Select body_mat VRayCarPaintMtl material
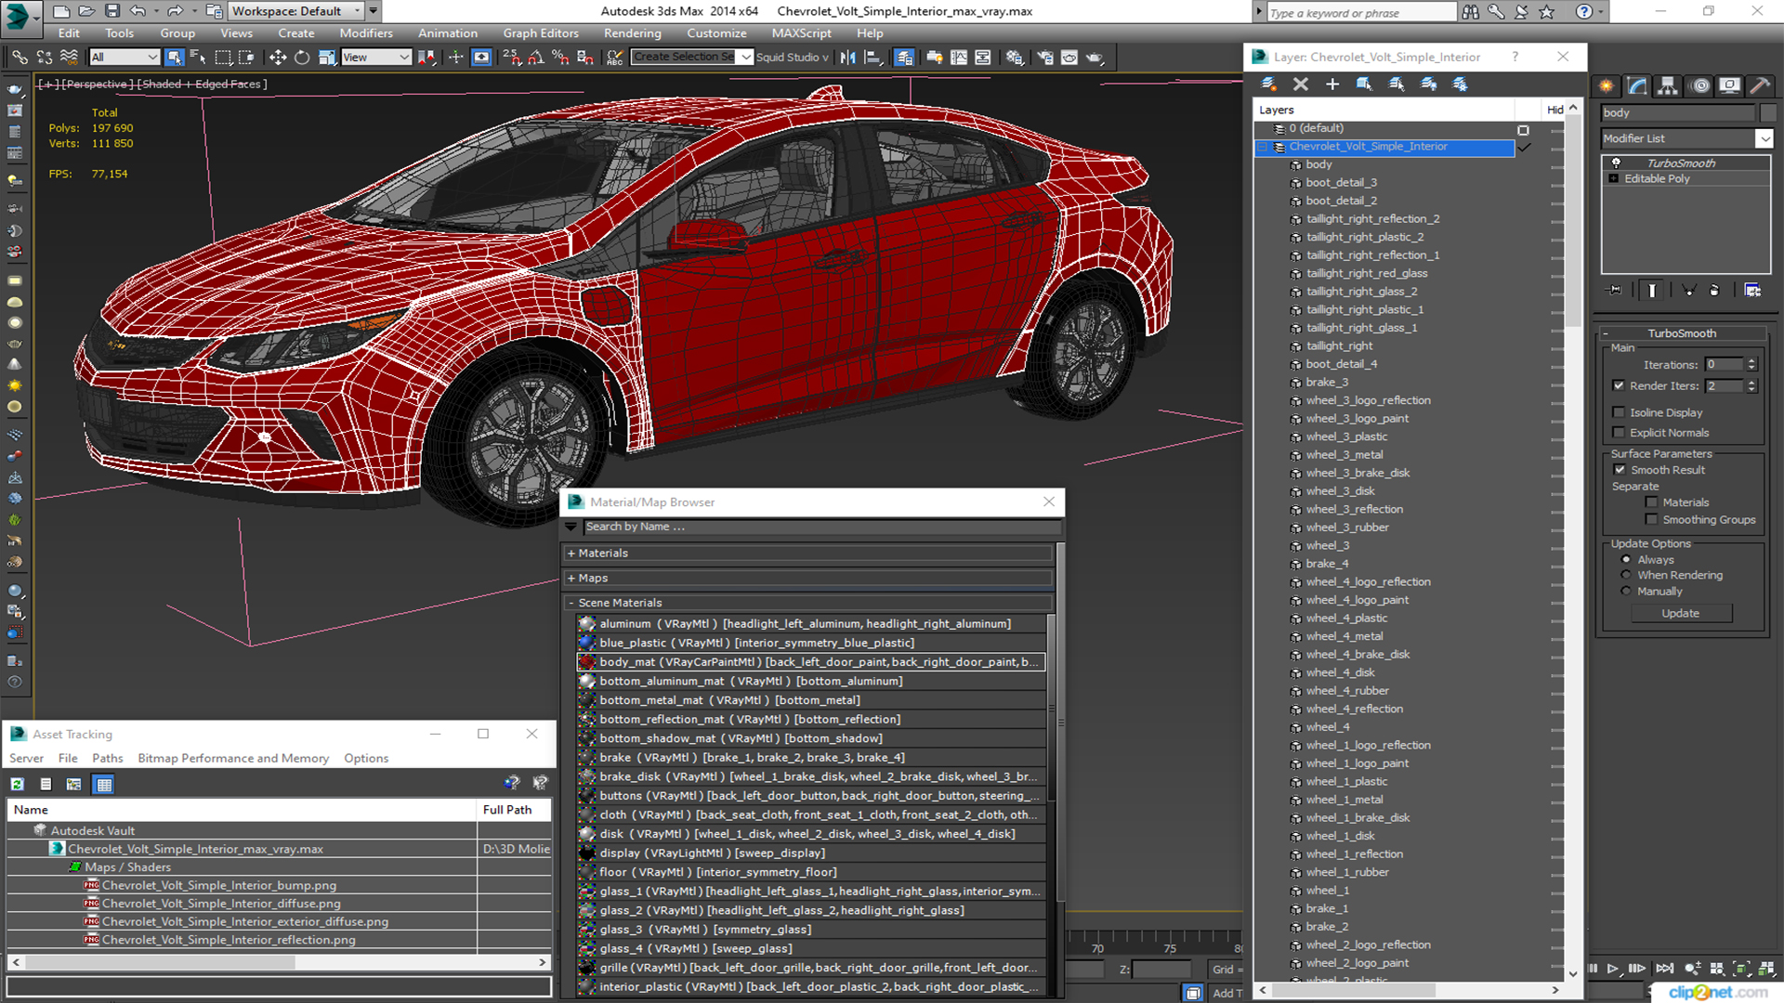Image resolution: width=1784 pixels, height=1003 pixels. pos(810,662)
